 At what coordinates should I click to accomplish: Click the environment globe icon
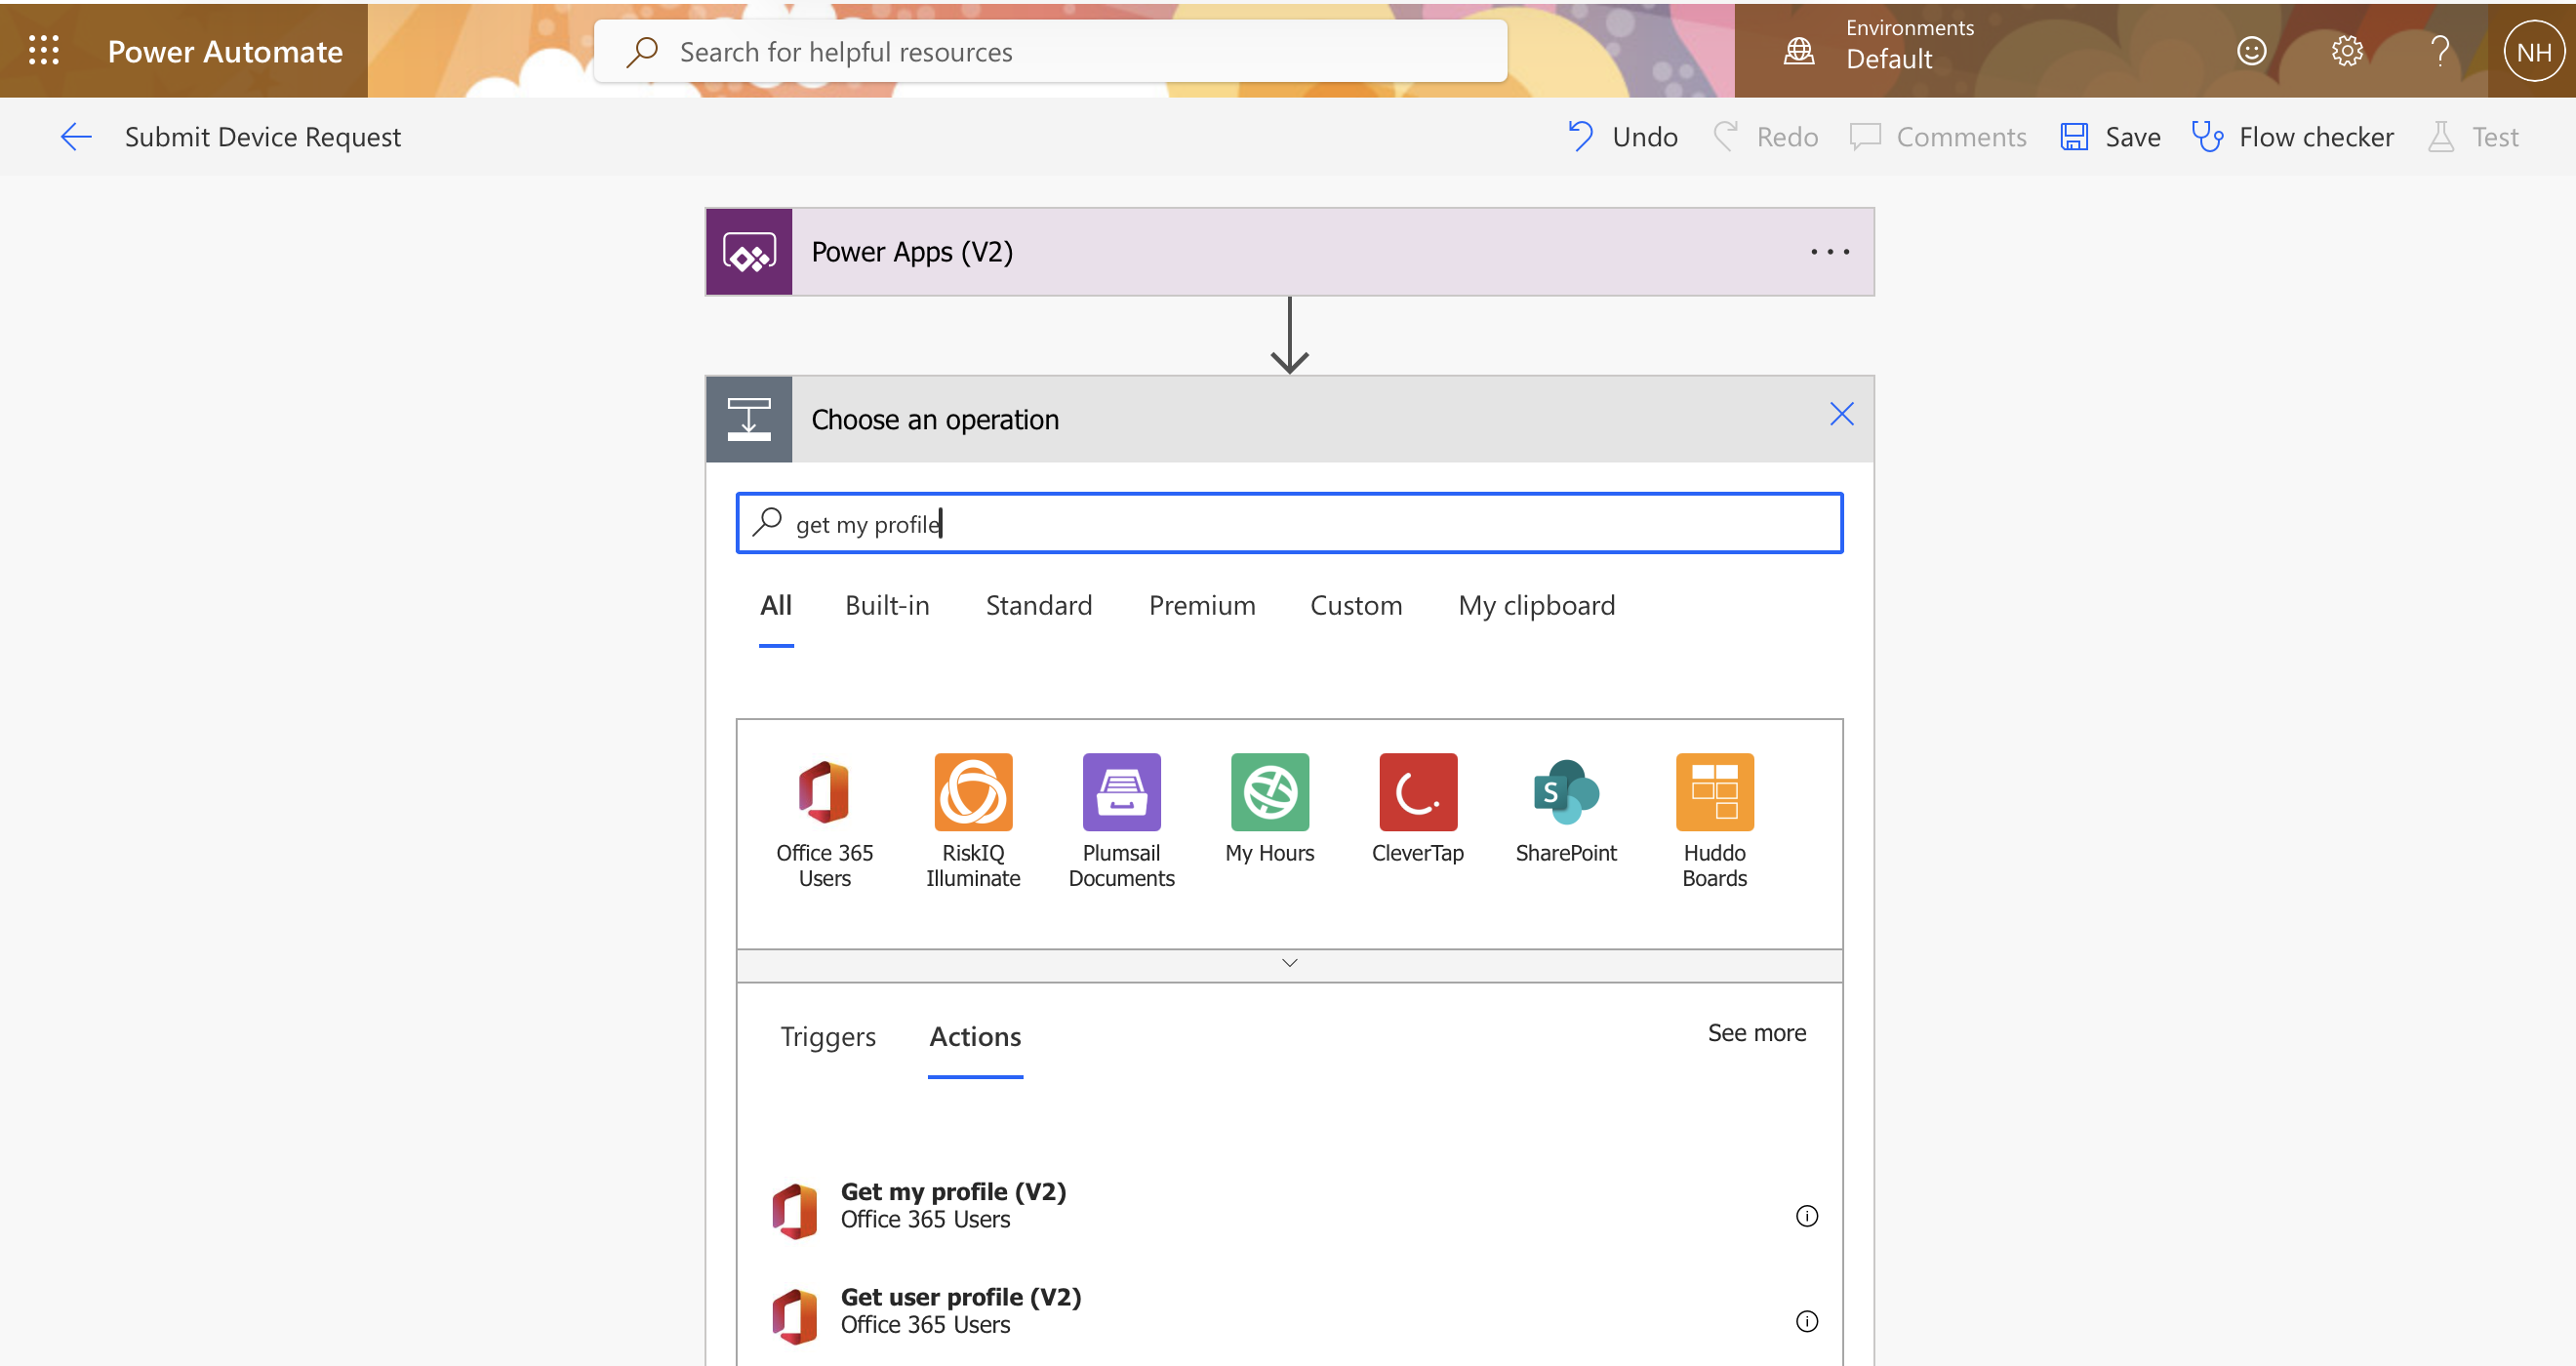[1799, 51]
